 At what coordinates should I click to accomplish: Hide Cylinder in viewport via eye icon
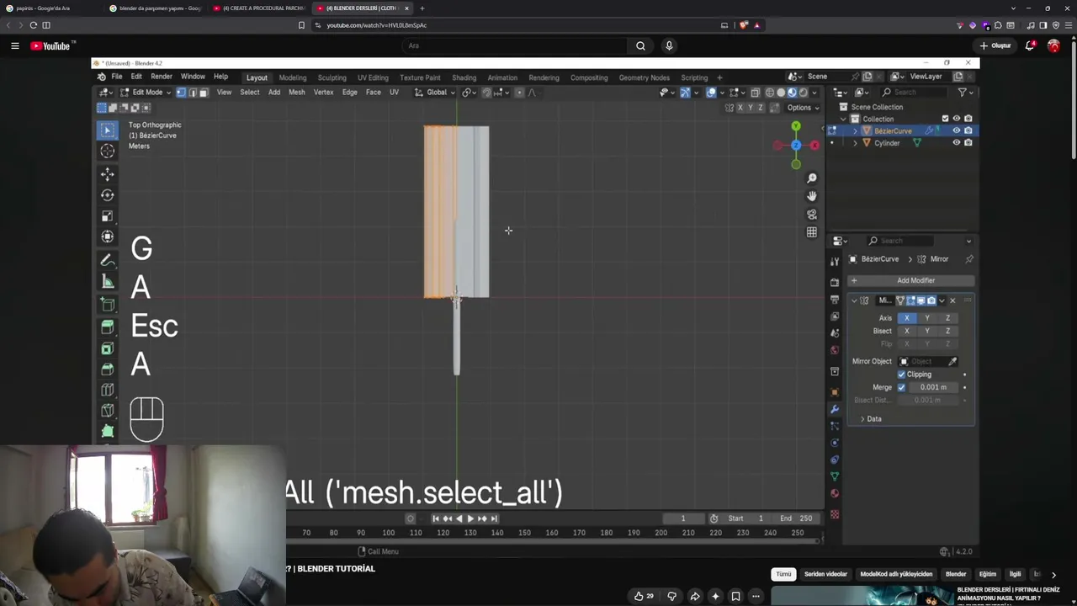tap(956, 143)
